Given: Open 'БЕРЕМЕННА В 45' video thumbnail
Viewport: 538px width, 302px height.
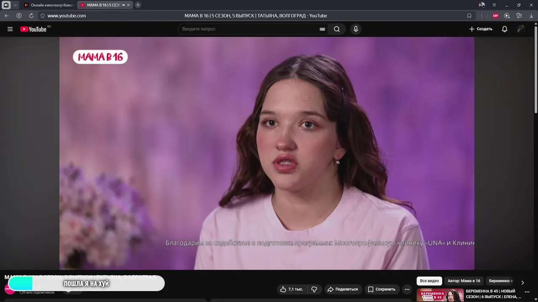Looking at the screenshot, I should [440, 295].
